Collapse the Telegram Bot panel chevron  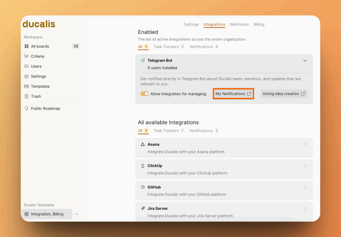point(305,61)
